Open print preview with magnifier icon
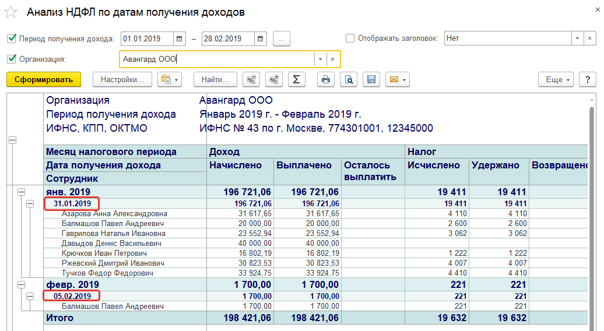 tap(349, 79)
